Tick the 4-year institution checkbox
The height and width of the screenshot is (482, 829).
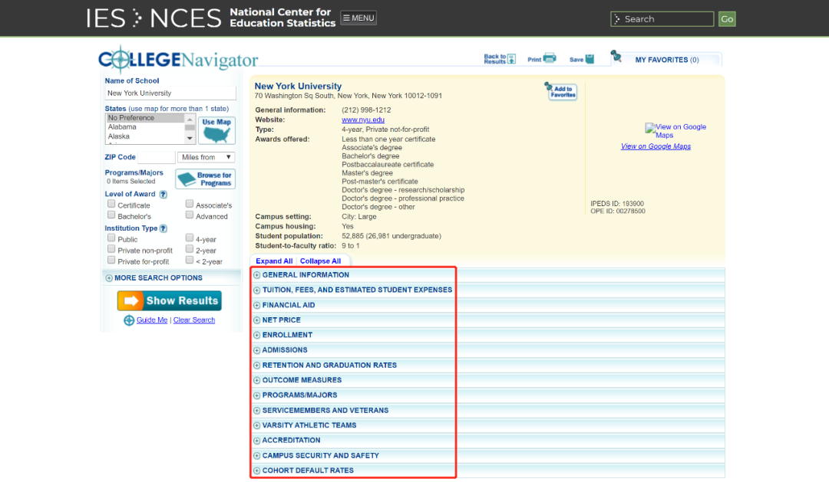tap(190, 238)
